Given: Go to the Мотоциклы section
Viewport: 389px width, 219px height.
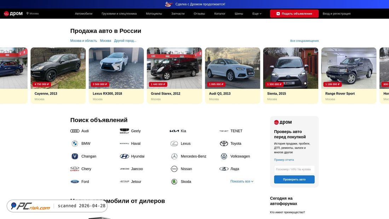Looking at the screenshot, I should coord(154,14).
